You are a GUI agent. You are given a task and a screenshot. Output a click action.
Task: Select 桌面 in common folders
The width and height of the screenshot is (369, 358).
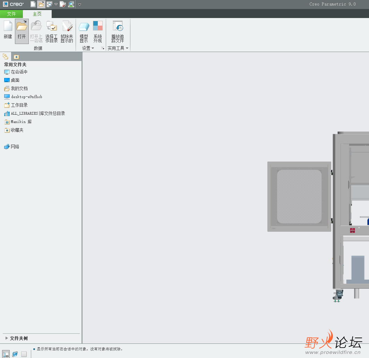(x=12, y=80)
